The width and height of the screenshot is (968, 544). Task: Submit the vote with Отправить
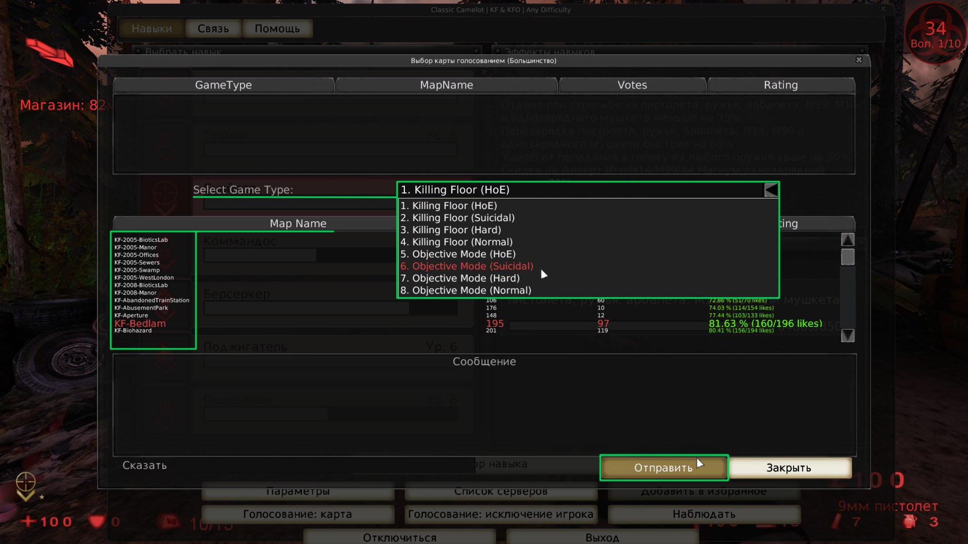(x=664, y=468)
